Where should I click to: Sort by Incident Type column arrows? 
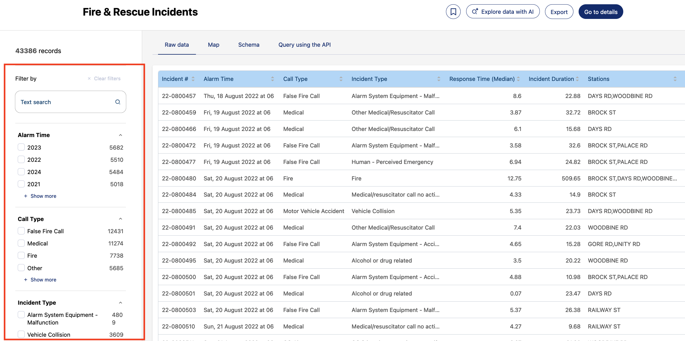pyautogui.click(x=439, y=79)
